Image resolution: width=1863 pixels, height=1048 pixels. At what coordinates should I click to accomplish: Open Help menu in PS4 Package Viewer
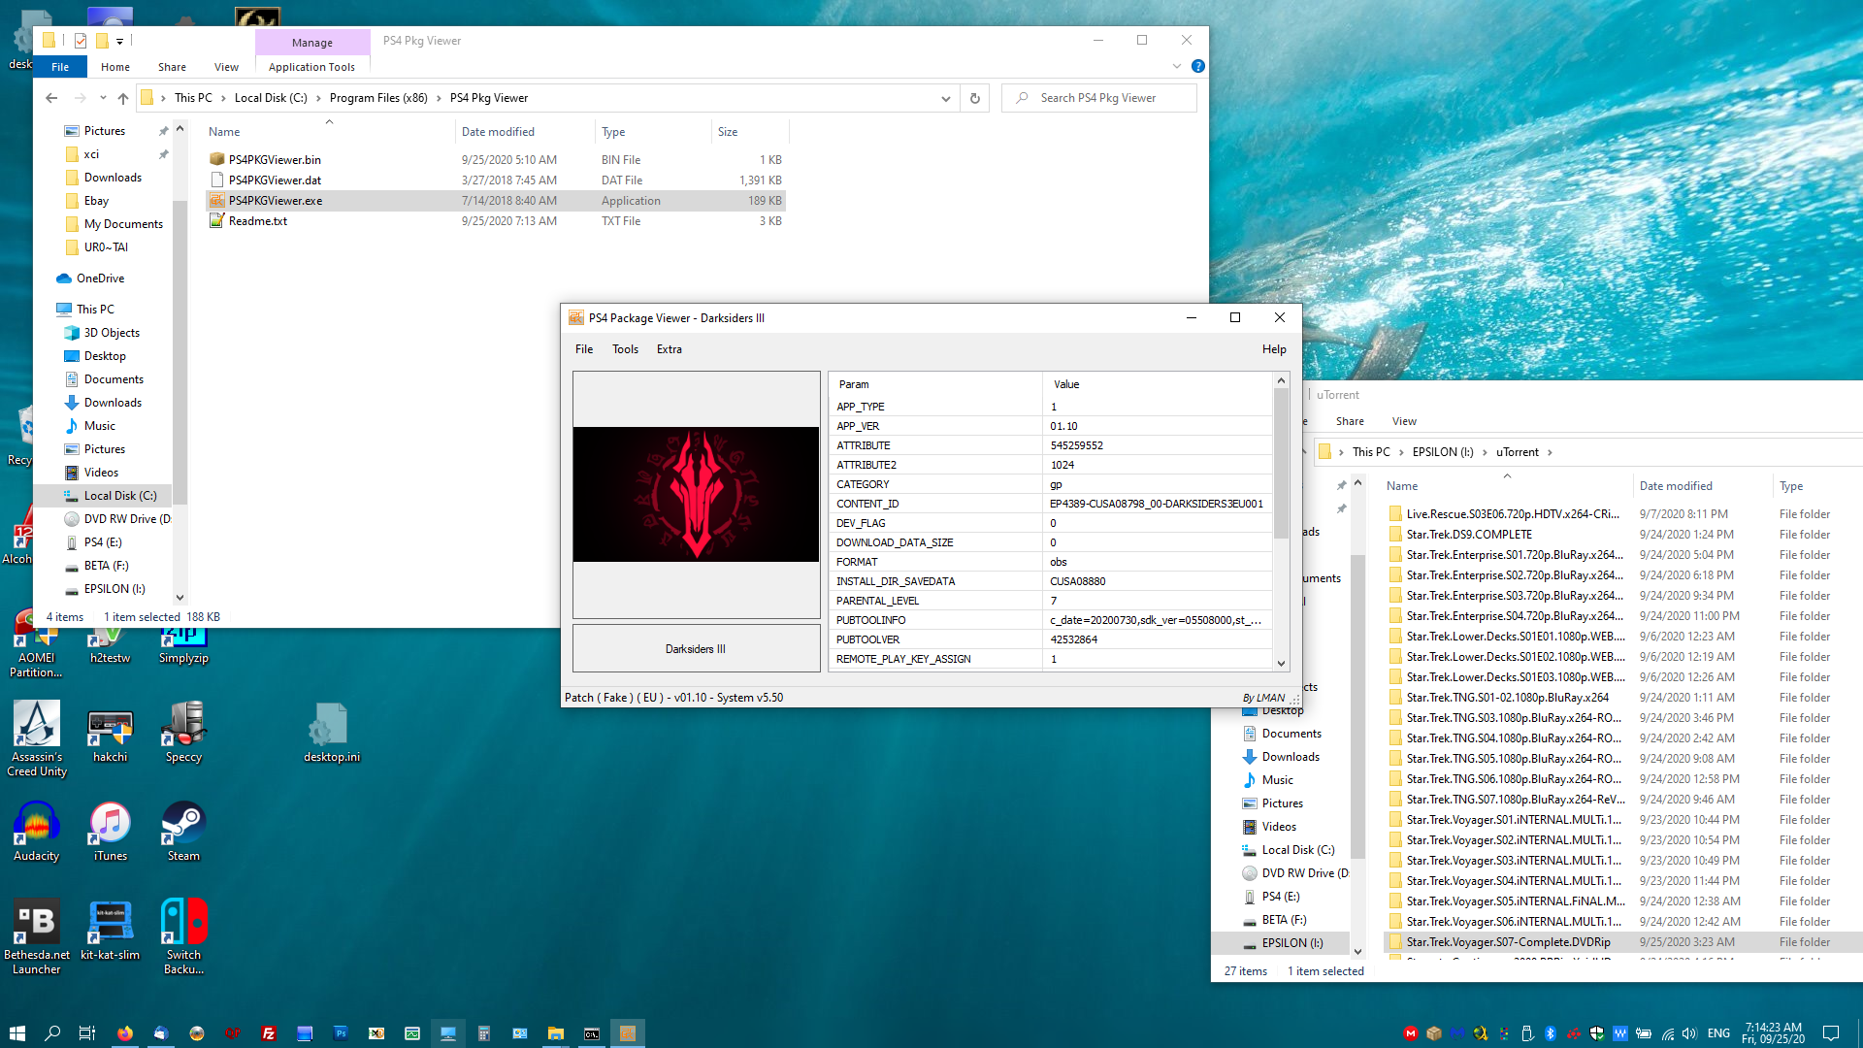click(x=1274, y=349)
